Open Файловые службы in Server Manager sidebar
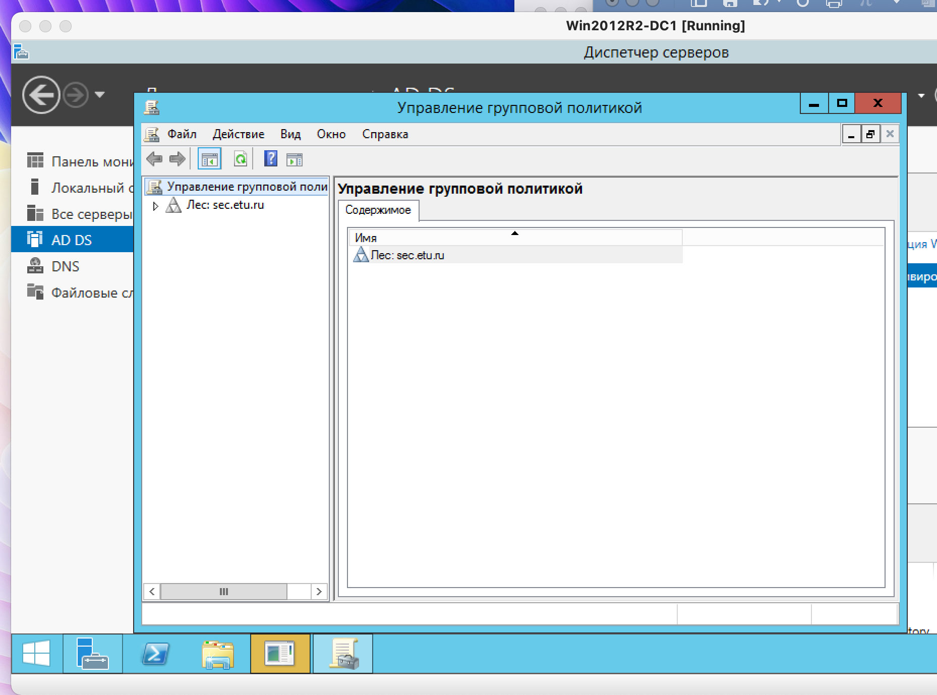This screenshot has height=695, width=937. pos(72,293)
